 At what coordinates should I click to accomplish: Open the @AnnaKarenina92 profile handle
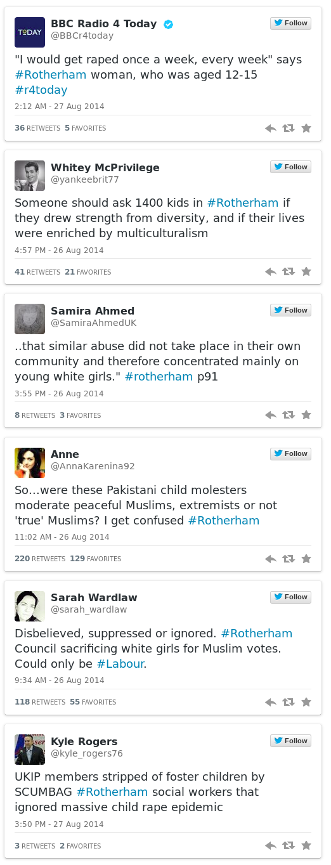coord(93,466)
